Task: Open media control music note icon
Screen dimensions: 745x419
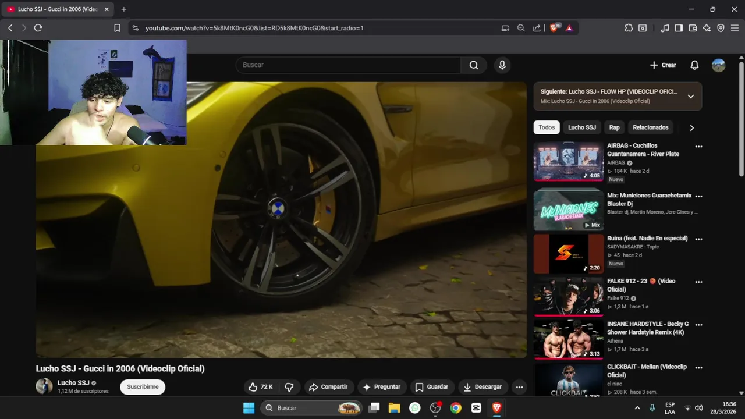Action: click(x=665, y=28)
